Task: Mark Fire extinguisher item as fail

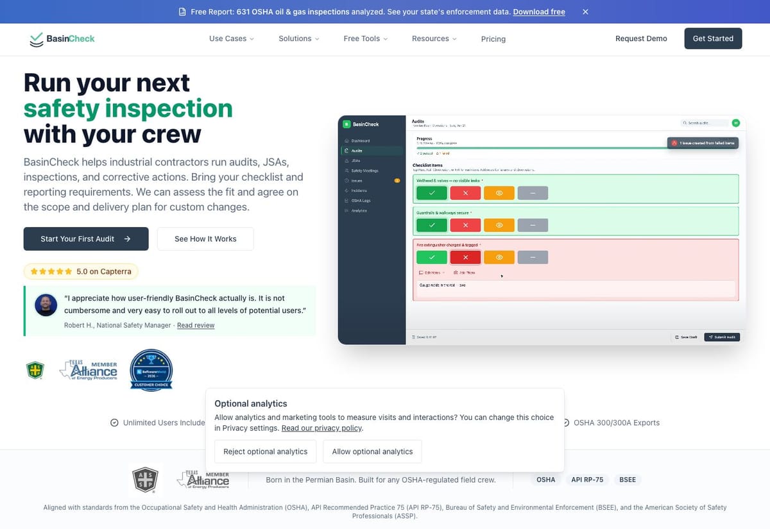Action: pyautogui.click(x=466, y=257)
